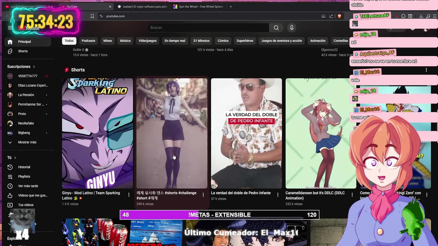Open Tus videos in sidebar

28,205
